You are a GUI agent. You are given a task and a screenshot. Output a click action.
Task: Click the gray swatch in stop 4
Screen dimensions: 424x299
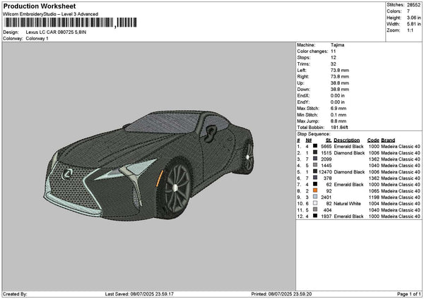click(314, 165)
